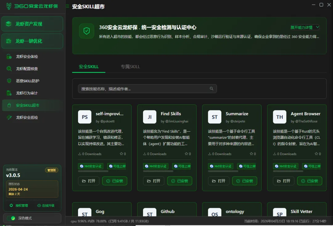Screen dimensions: 333x226
Task: Click the author link @TheSethRose
Action: [x=306, y=121]
